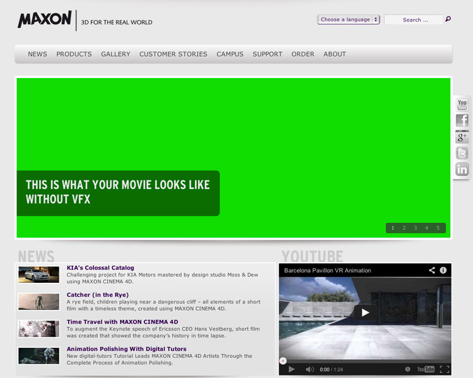Focus the Search input field

414,20
